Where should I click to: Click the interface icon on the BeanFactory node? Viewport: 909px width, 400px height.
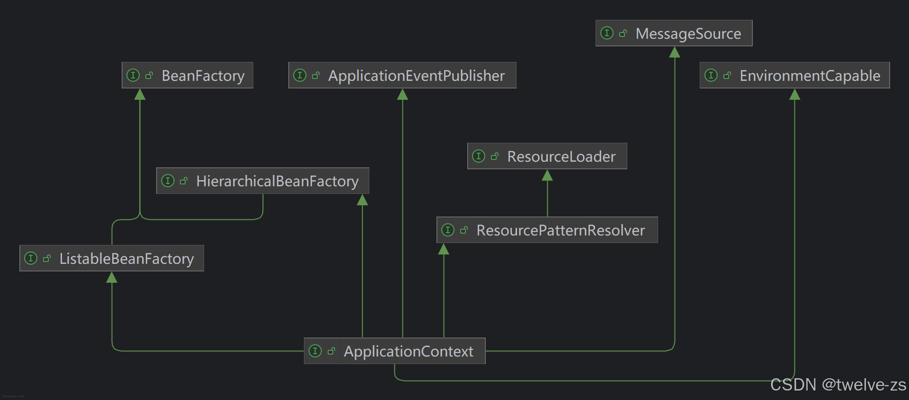(133, 75)
